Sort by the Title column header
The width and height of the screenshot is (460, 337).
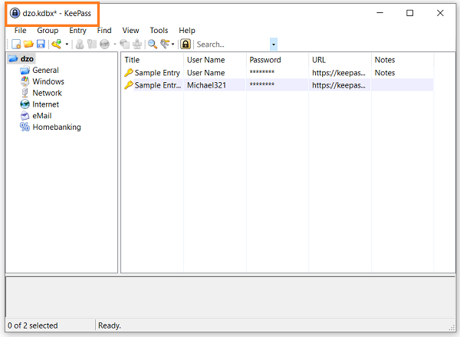click(x=153, y=60)
